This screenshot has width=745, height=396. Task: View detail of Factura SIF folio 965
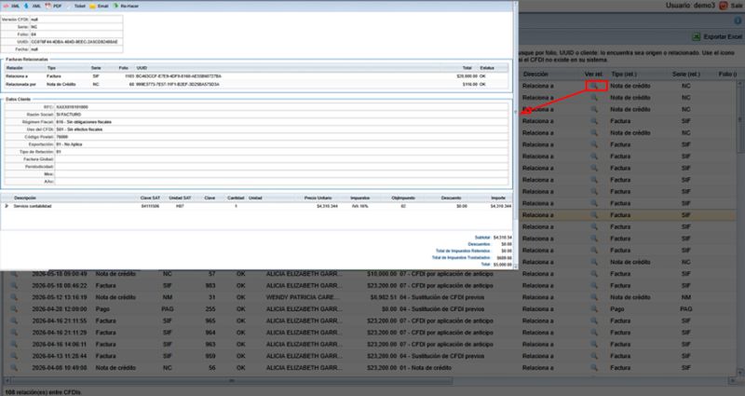pos(14,321)
